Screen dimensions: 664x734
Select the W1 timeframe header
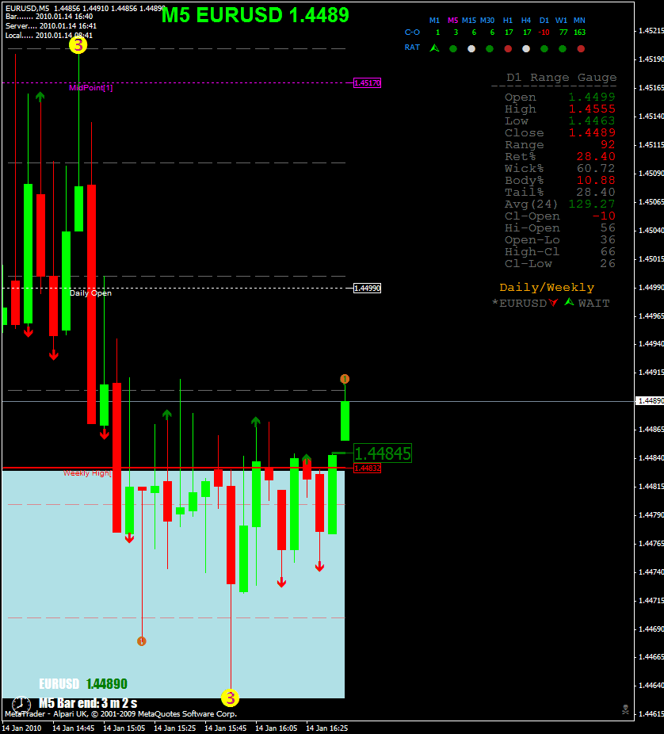[x=562, y=21]
